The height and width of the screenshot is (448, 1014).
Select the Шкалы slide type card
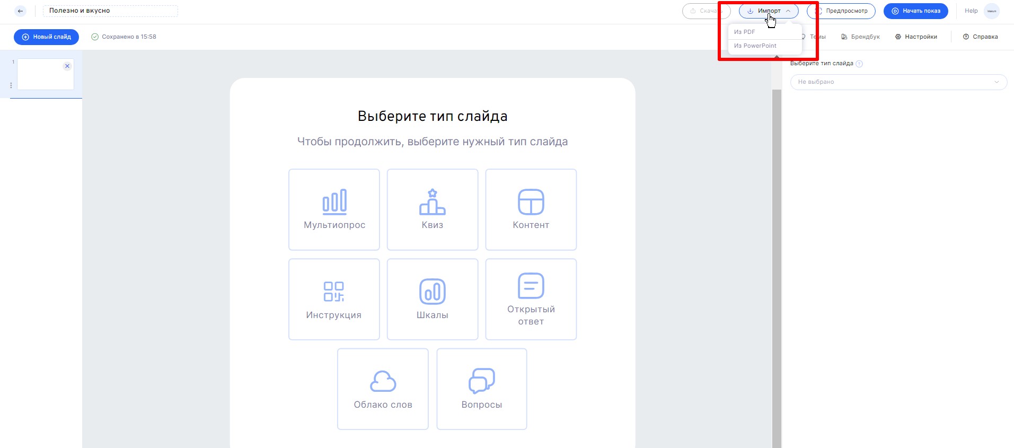coord(433,299)
